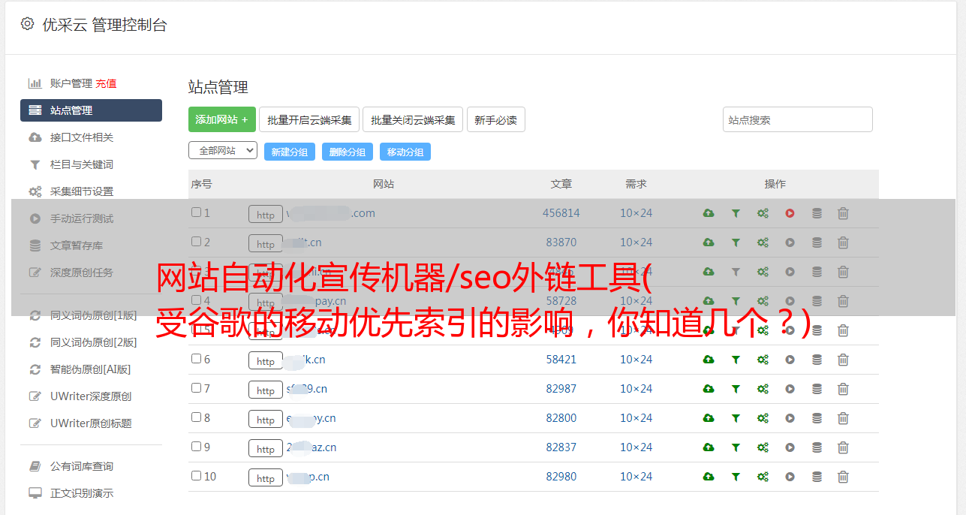Click cloud upload icon in row 8

(709, 418)
